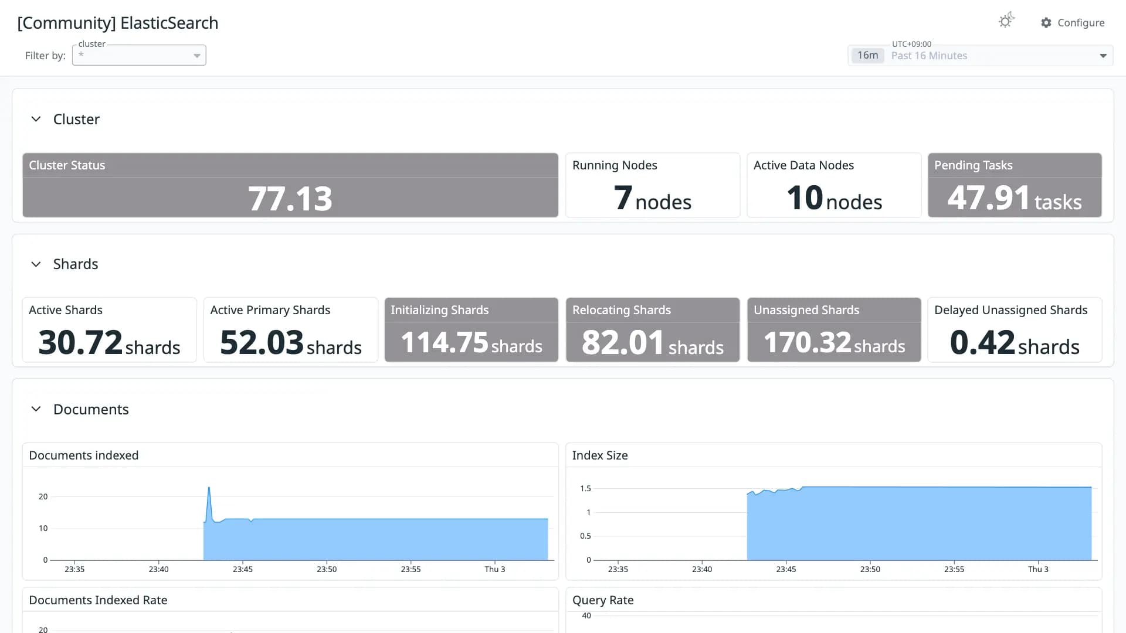Collapse the Cluster section

[36, 119]
